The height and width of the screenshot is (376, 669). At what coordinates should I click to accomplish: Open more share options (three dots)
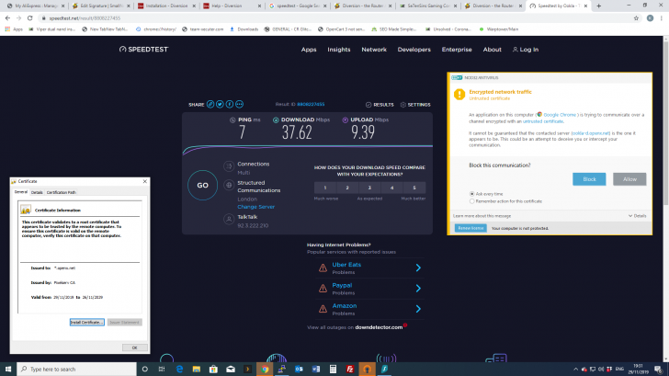pyautogui.click(x=239, y=104)
